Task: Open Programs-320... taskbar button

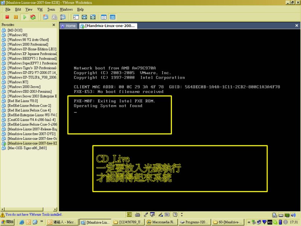Action: tap(195, 222)
